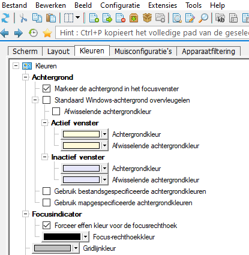Open the Focus-rechthoekkleur dropdown arrow
The width and height of the screenshot is (249, 255).
(x=85, y=237)
